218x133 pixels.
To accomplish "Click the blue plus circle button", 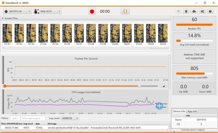I will pyautogui.click(x=159, y=106).
